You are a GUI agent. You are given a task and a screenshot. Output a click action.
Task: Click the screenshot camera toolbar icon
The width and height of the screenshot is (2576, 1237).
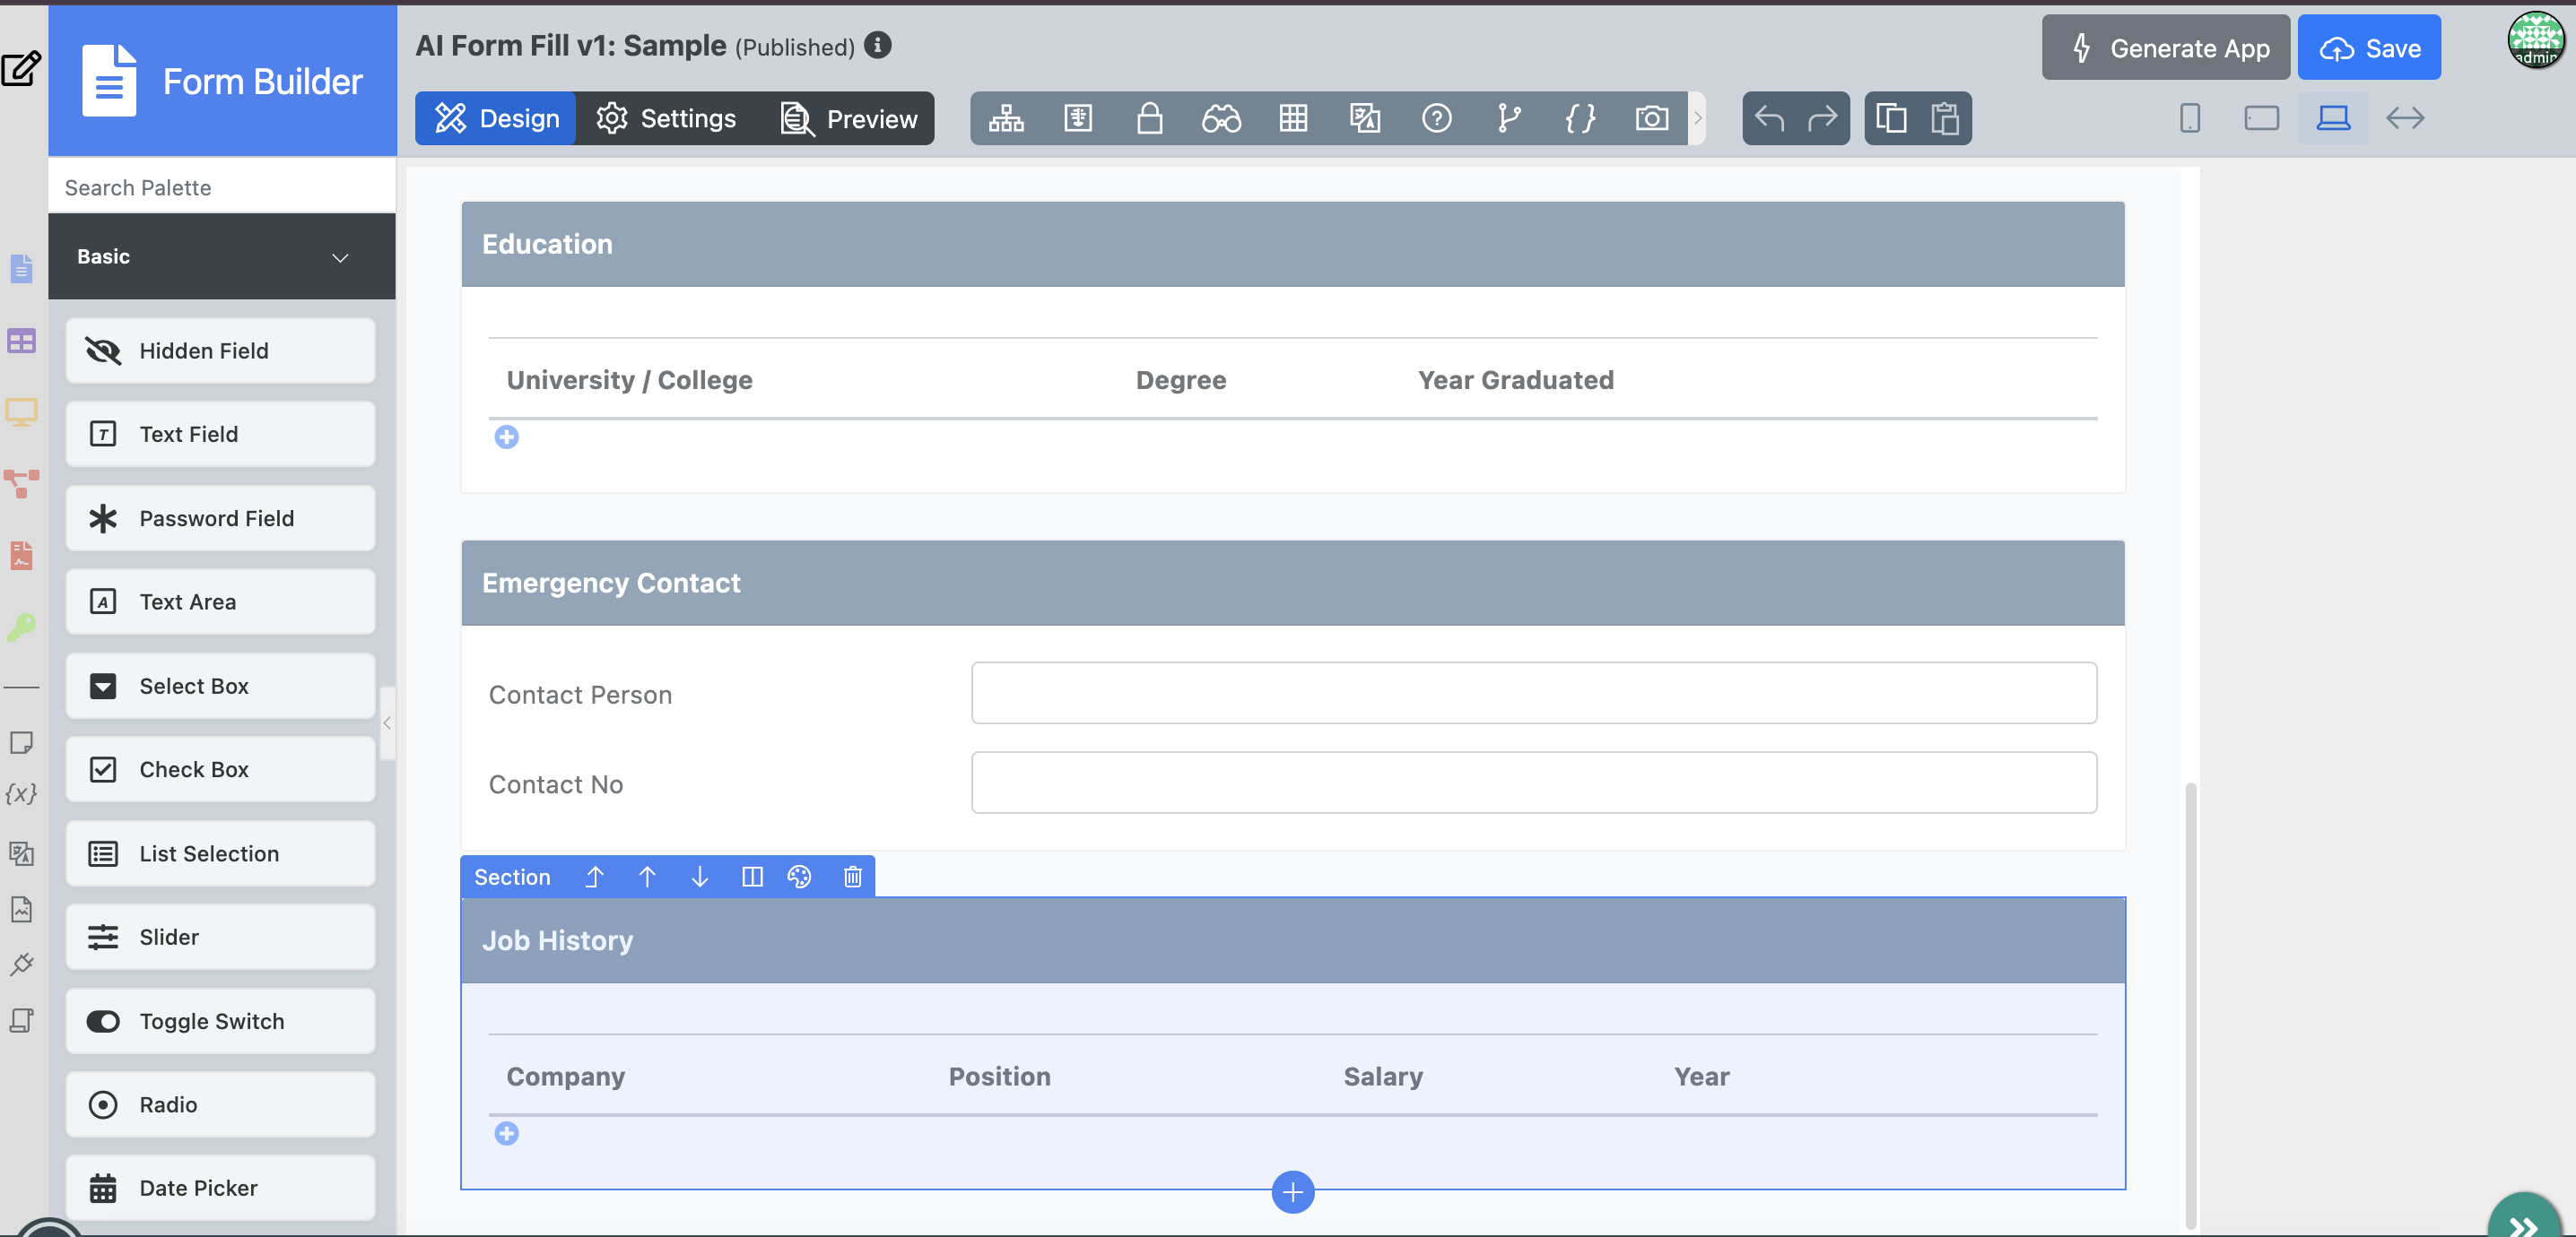tap(1651, 118)
